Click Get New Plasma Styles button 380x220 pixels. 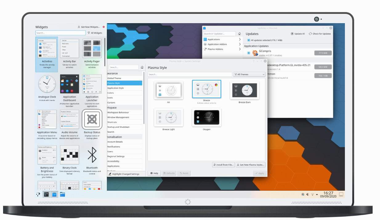point(250,165)
